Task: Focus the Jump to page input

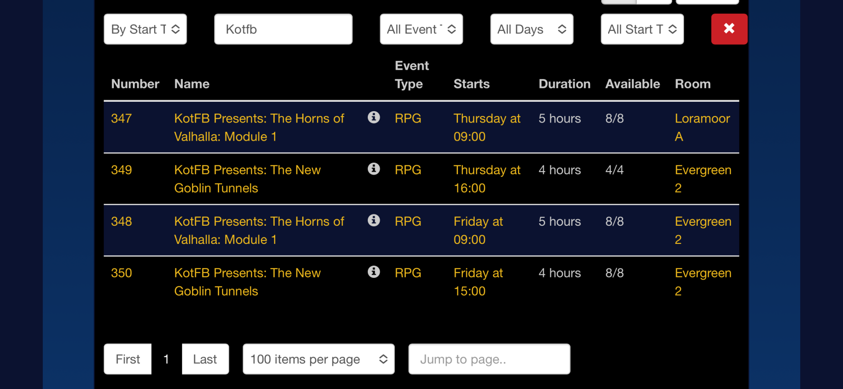Action: 489,359
